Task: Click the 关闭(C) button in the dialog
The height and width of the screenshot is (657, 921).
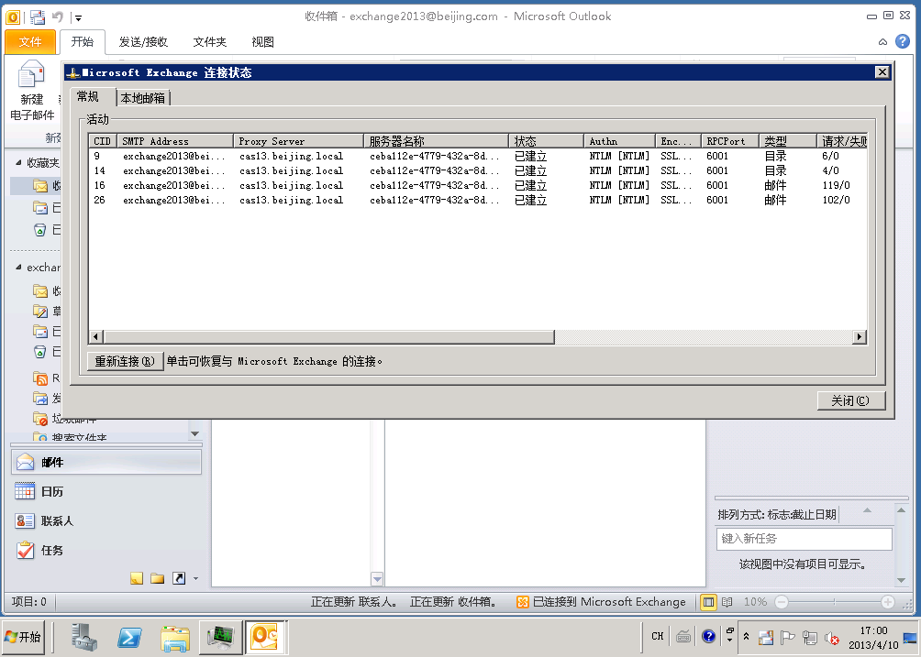Action: click(x=850, y=400)
